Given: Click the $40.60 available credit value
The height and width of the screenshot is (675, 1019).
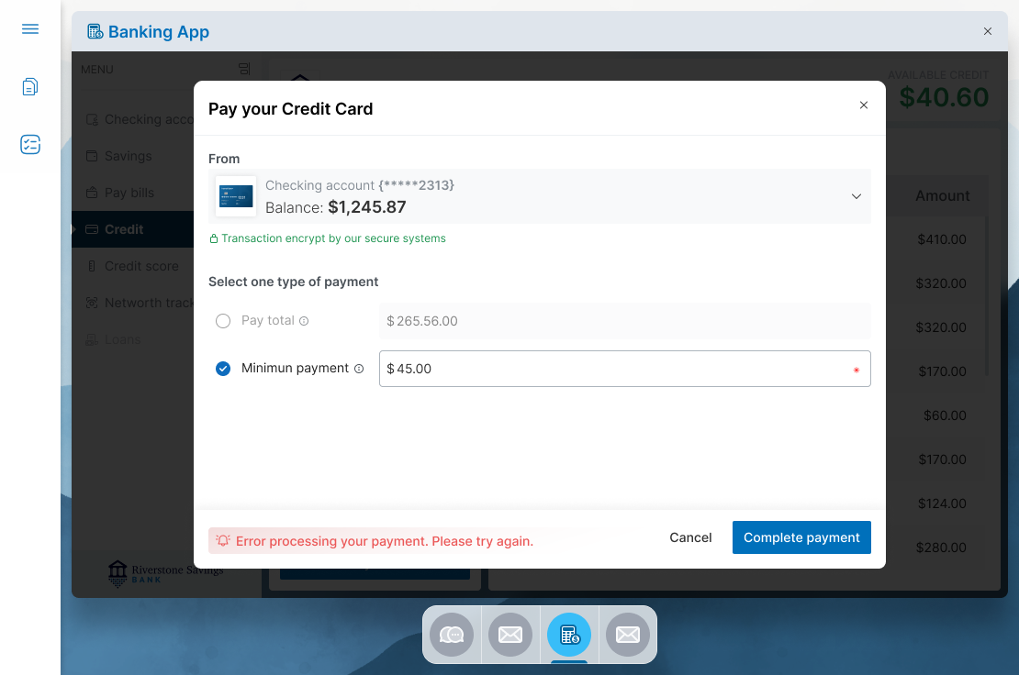Looking at the screenshot, I should tap(944, 97).
